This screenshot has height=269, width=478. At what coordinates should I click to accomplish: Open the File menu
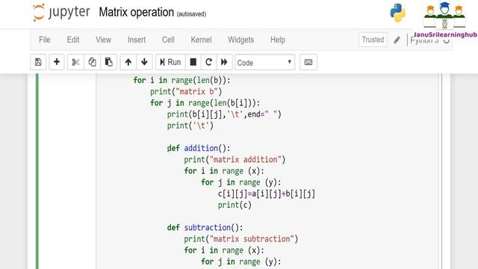[x=45, y=40]
